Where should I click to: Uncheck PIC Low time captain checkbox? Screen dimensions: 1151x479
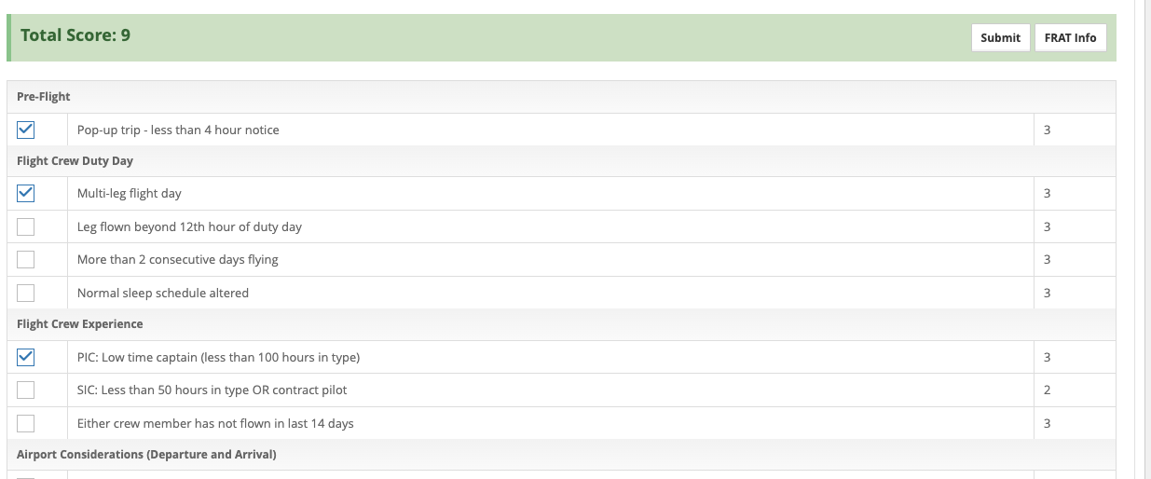point(26,357)
